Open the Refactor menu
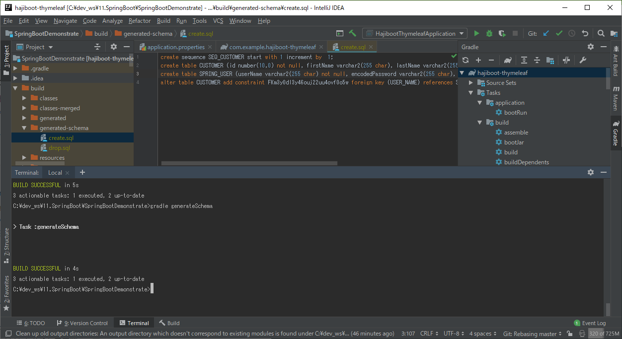Image resolution: width=622 pixels, height=339 pixels. pyautogui.click(x=139, y=21)
